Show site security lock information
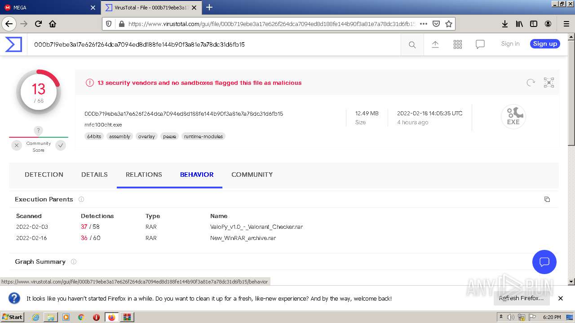575x323 pixels. [x=121, y=24]
